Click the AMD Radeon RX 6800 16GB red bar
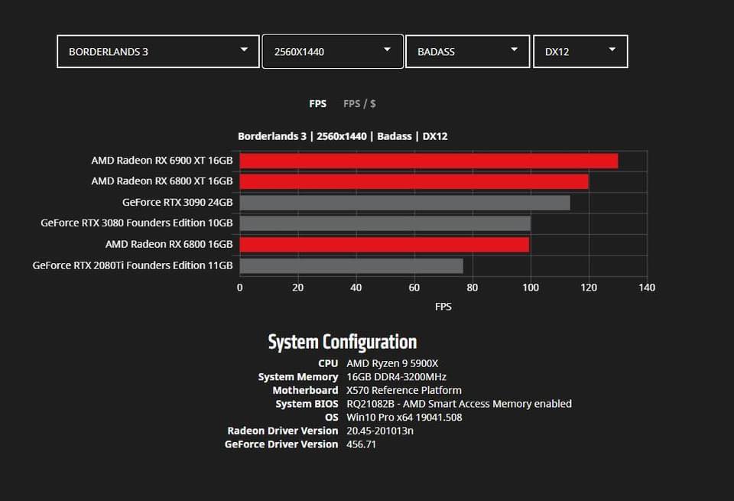This screenshot has width=734, height=501. click(385, 245)
